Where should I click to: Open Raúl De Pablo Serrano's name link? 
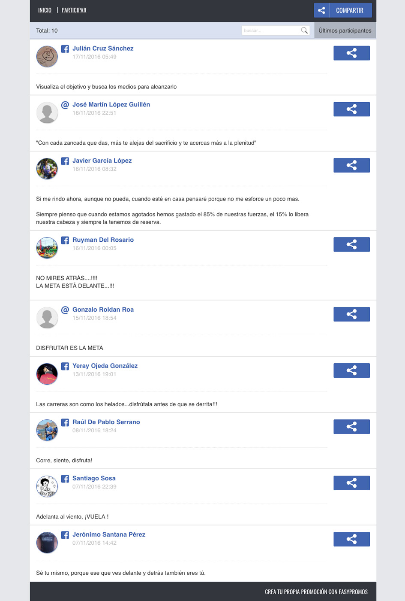106,422
